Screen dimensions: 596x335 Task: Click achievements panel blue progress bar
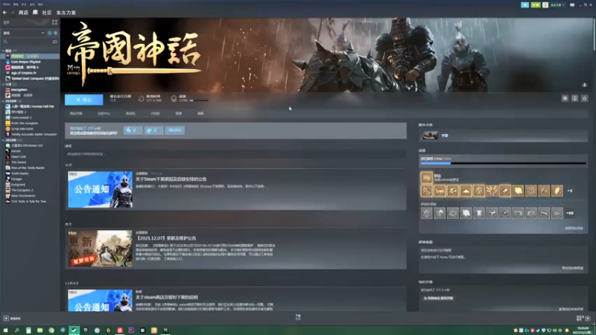click(x=504, y=163)
